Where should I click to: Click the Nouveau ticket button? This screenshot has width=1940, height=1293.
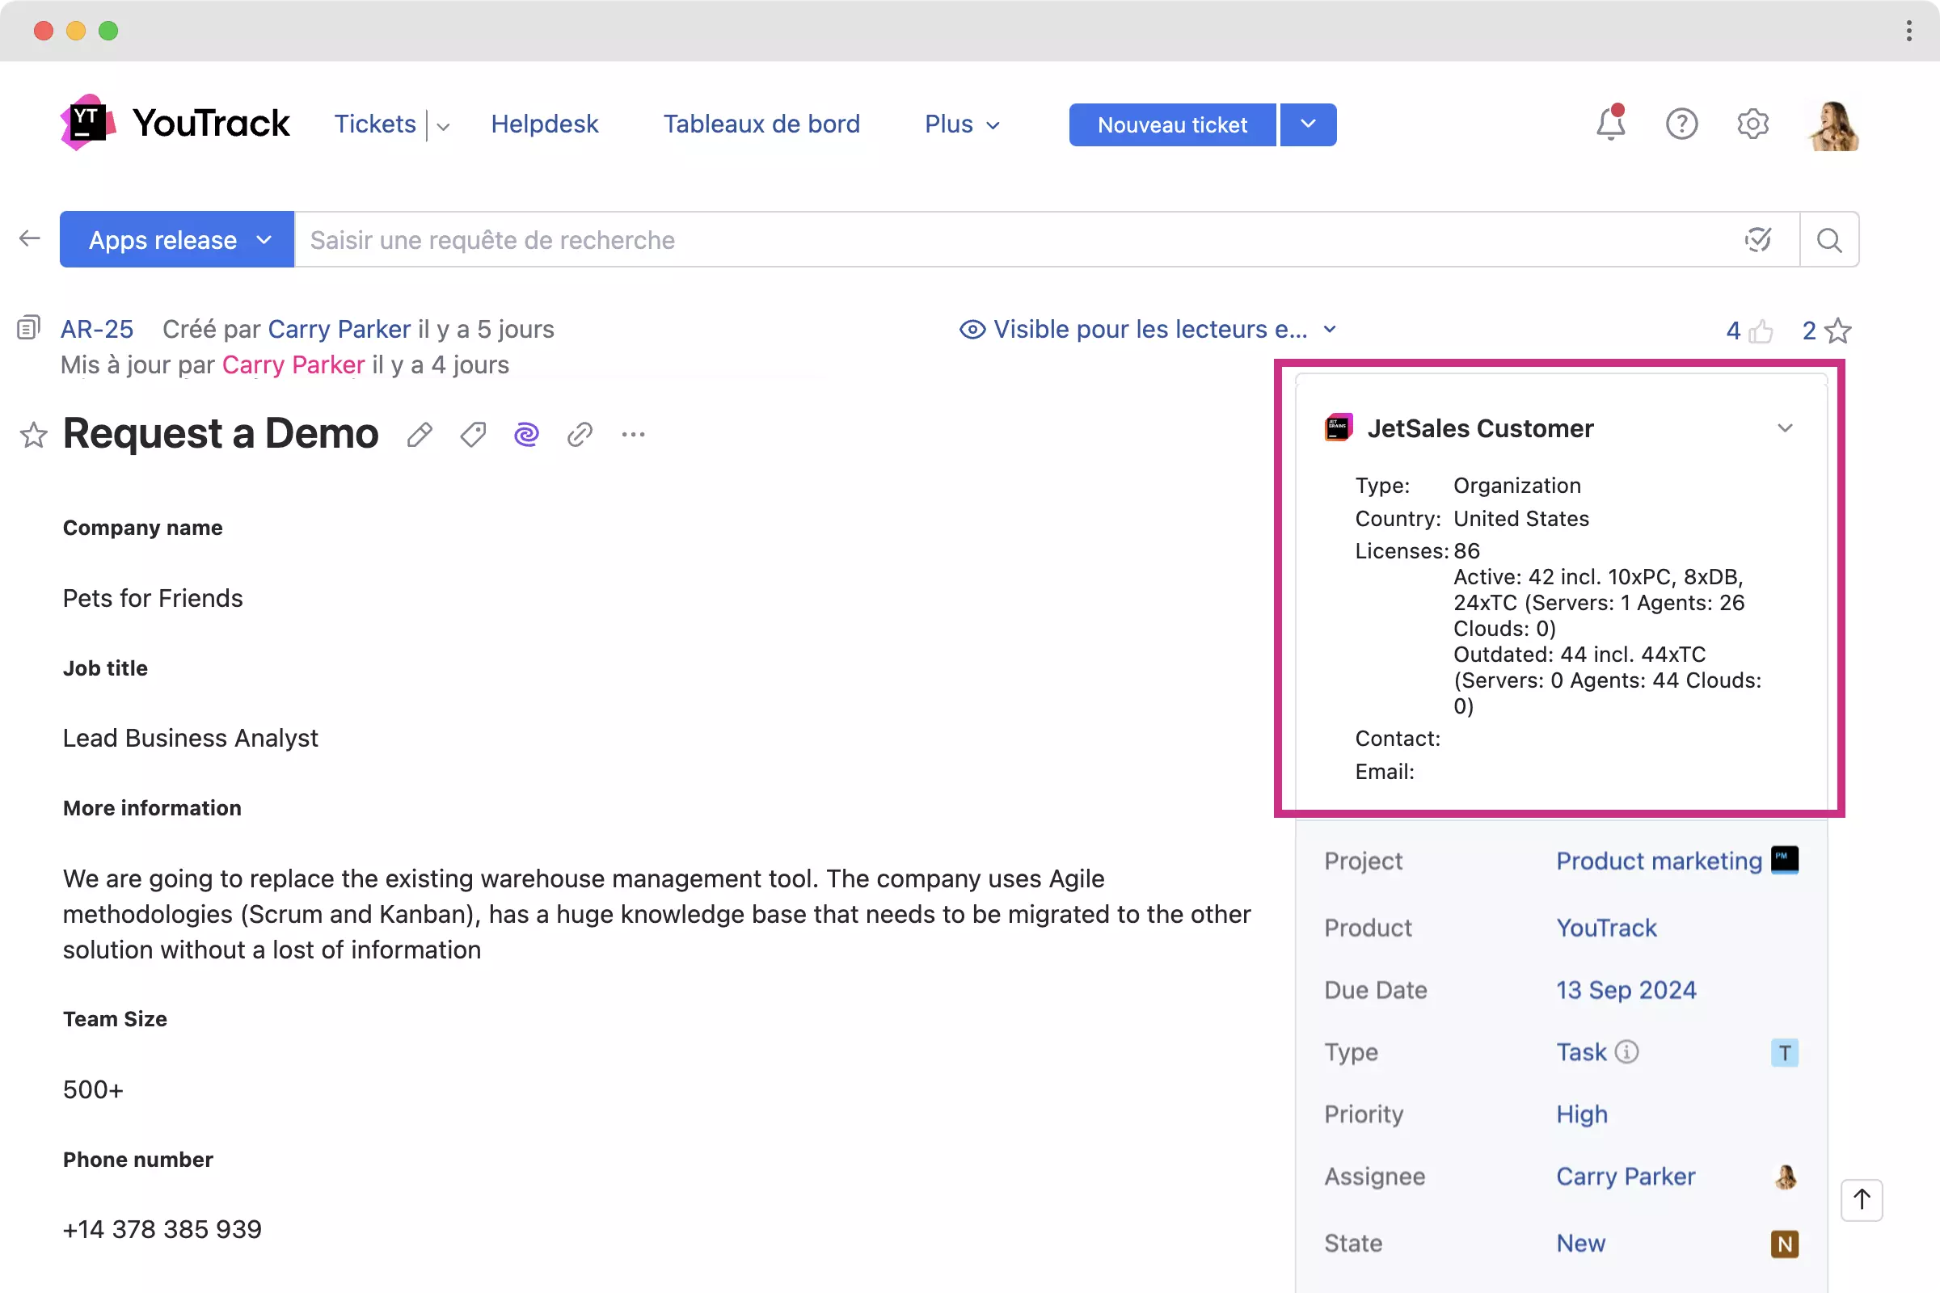click(1171, 124)
